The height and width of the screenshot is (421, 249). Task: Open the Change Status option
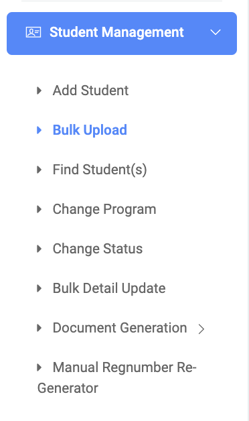(x=98, y=249)
